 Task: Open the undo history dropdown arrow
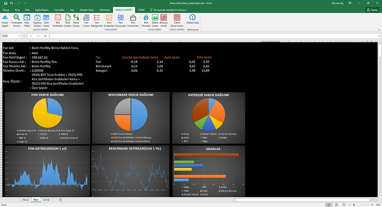pyautogui.click(x=15, y=3)
